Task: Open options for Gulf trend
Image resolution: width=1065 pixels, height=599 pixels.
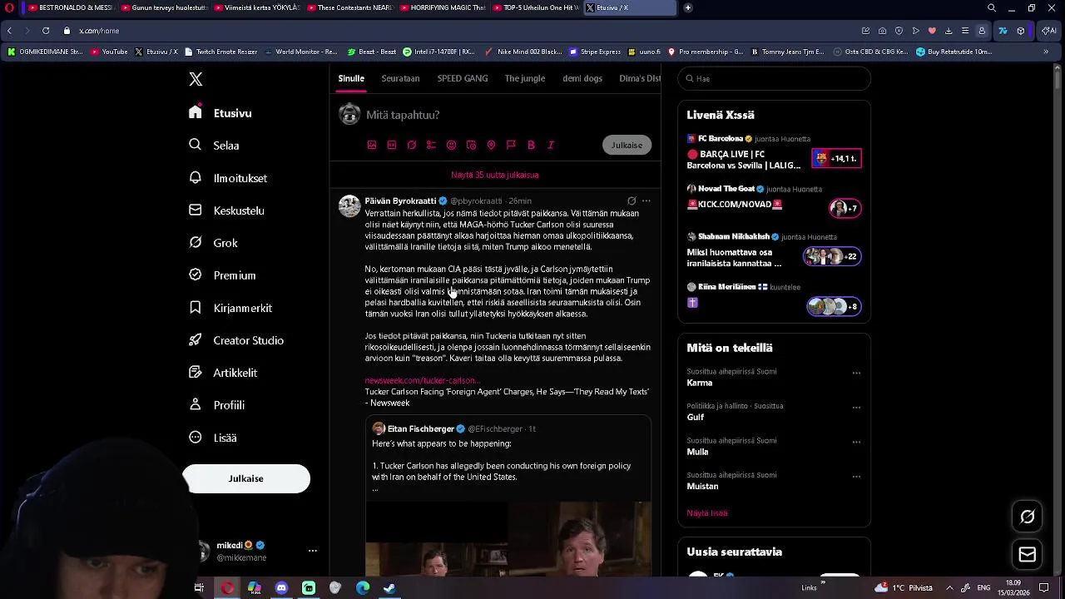Action: pyautogui.click(x=856, y=408)
